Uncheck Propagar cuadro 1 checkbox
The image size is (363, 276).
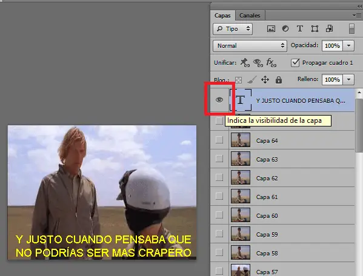[x=295, y=62]
